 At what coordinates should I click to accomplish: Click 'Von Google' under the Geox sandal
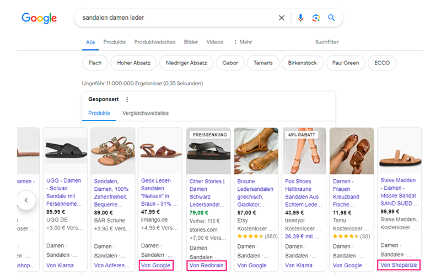[x=156, y=265]
